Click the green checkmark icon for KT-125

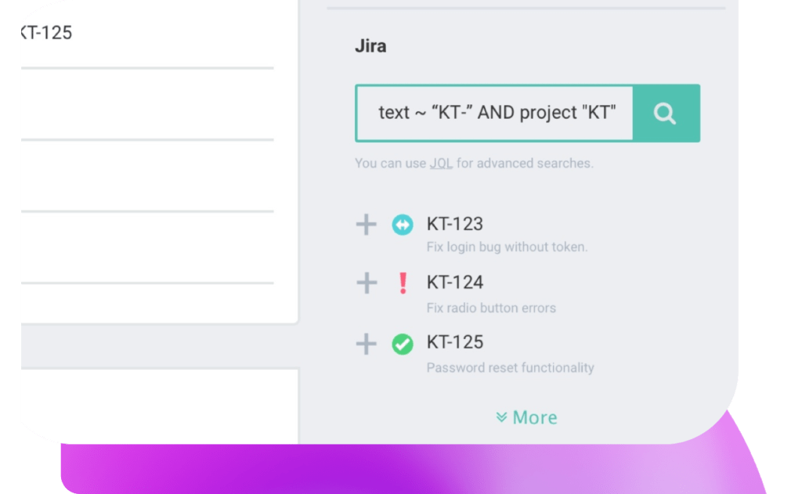click(403, 344)
